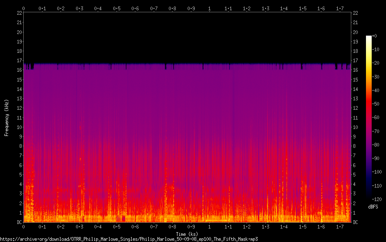This screenshot has width=386, height=242.
Task: Click the +0 value atop color scale
Action: click(375, 36)
